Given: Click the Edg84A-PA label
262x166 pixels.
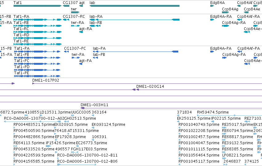Looking at the screenshot, I should coord(221,48).
